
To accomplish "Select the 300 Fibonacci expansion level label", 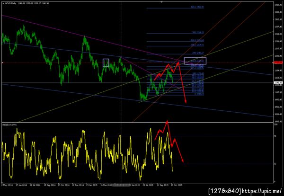I will pyautogui.click(x=198, y=32).
